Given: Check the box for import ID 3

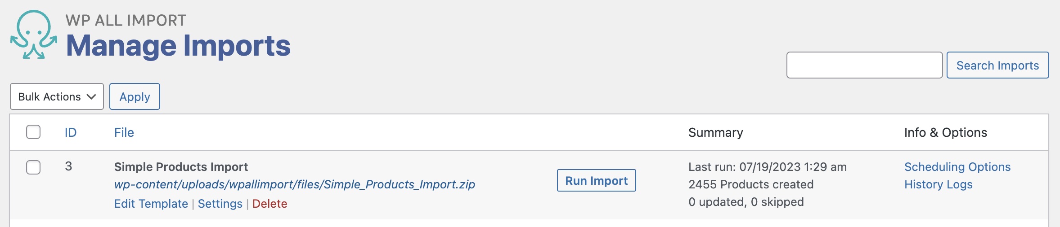Looking at the screenshot, I should 33,167.
